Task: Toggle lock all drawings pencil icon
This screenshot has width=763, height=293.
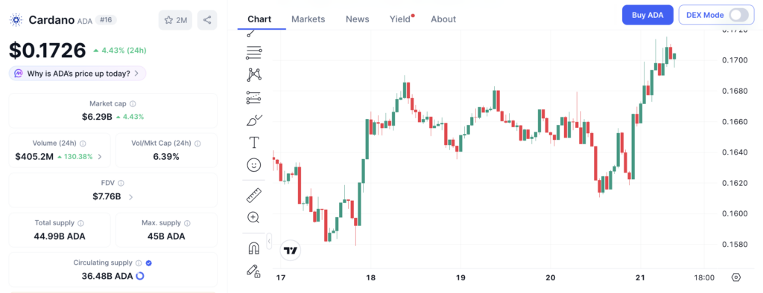Action: [254, 271]
